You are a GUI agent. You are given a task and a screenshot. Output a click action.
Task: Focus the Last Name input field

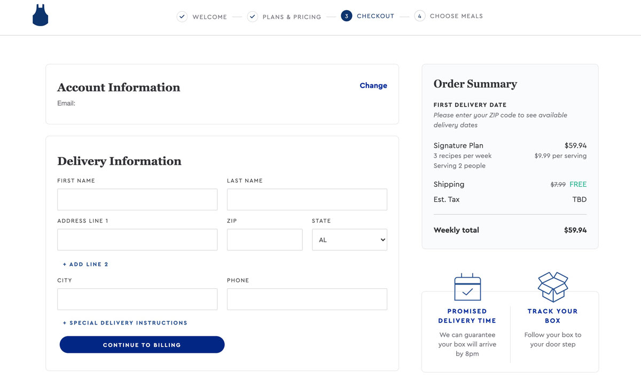point(307,199)
